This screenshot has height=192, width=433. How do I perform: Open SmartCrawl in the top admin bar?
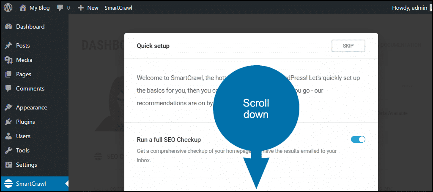point(118,8)
